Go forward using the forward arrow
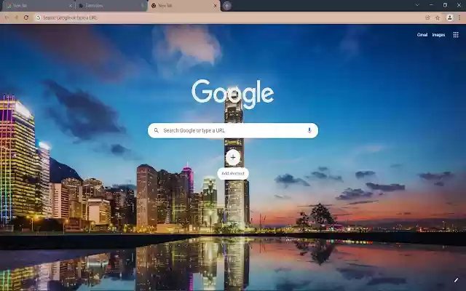Viewport: 466px width, 291px height. pyautogui.click(x=16, y=17)
